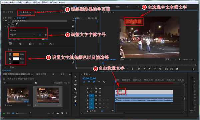Image resolution: width=200 pixels, height=120 pixels.
Task: Open the Sequence (序列) menu
Action: [28, 2]
